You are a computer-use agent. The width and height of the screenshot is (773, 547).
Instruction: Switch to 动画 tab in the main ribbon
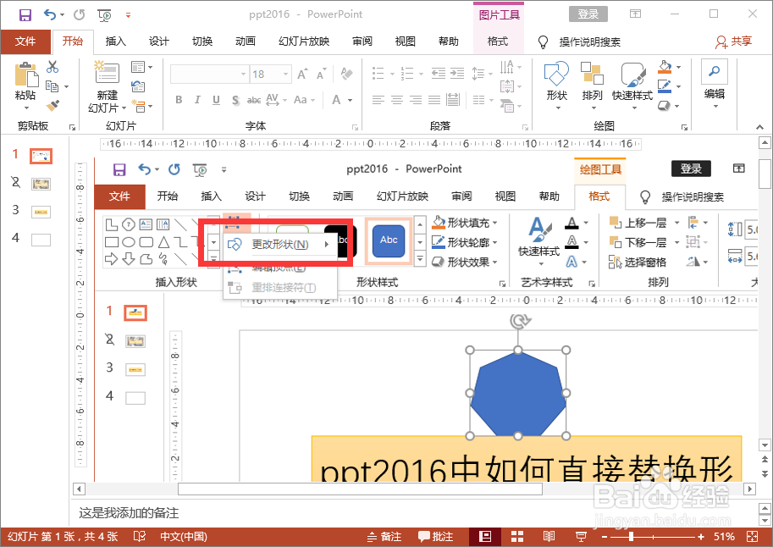(x=245, y=41)
